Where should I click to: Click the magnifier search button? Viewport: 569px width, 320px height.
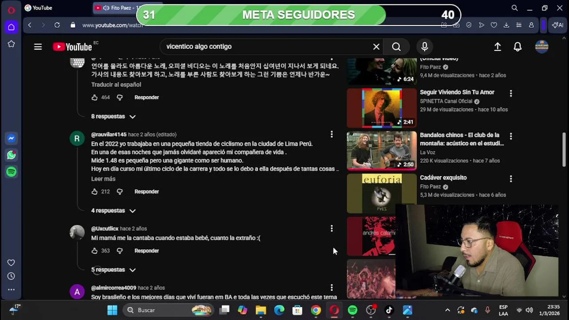(x=396, y=47)
